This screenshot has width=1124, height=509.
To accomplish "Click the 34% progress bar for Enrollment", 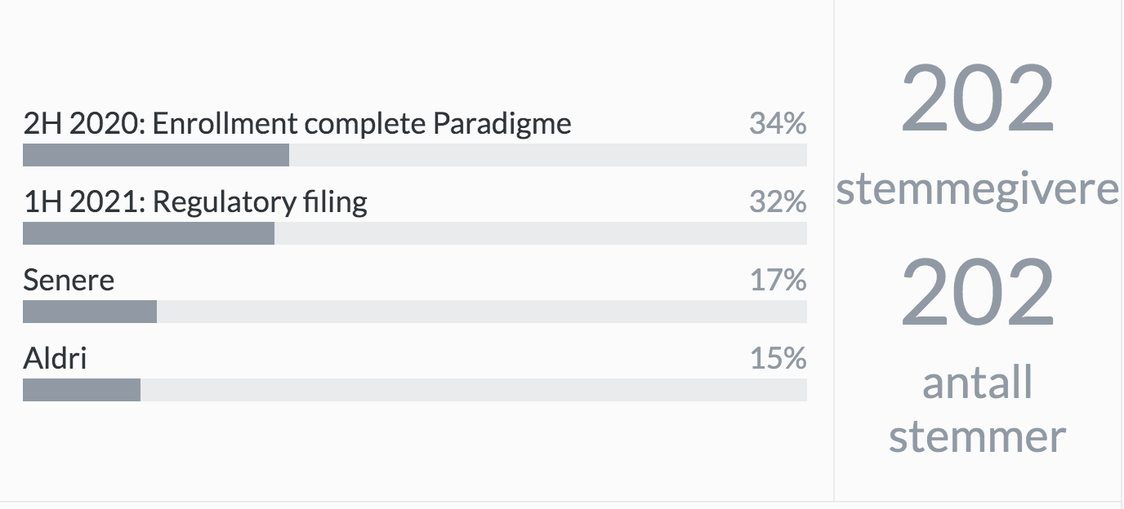I will pyautogui.click(x=156, y=155).
